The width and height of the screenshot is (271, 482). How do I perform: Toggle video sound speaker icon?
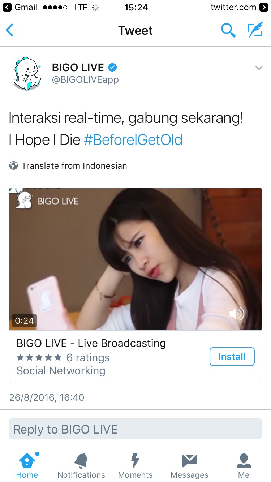(237, 314)
